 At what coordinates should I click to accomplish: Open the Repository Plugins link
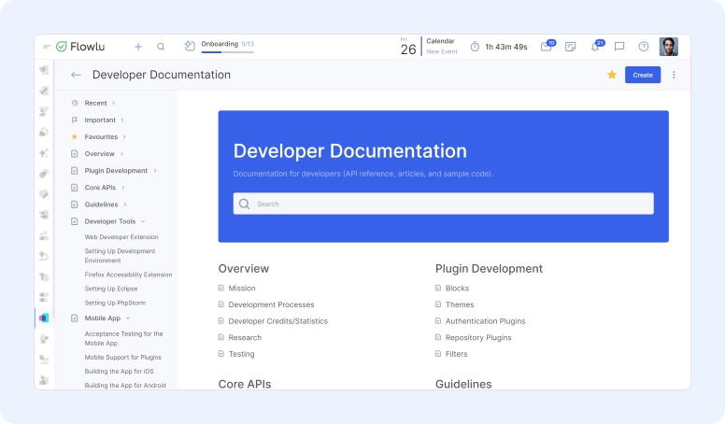point(478,337)
